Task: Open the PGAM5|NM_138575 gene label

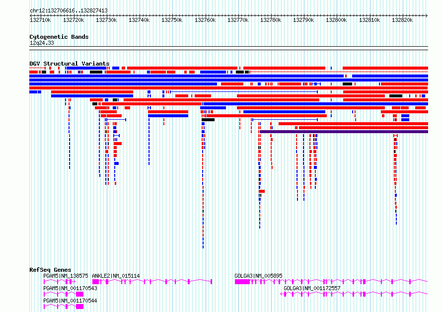Action: (66, 276)
